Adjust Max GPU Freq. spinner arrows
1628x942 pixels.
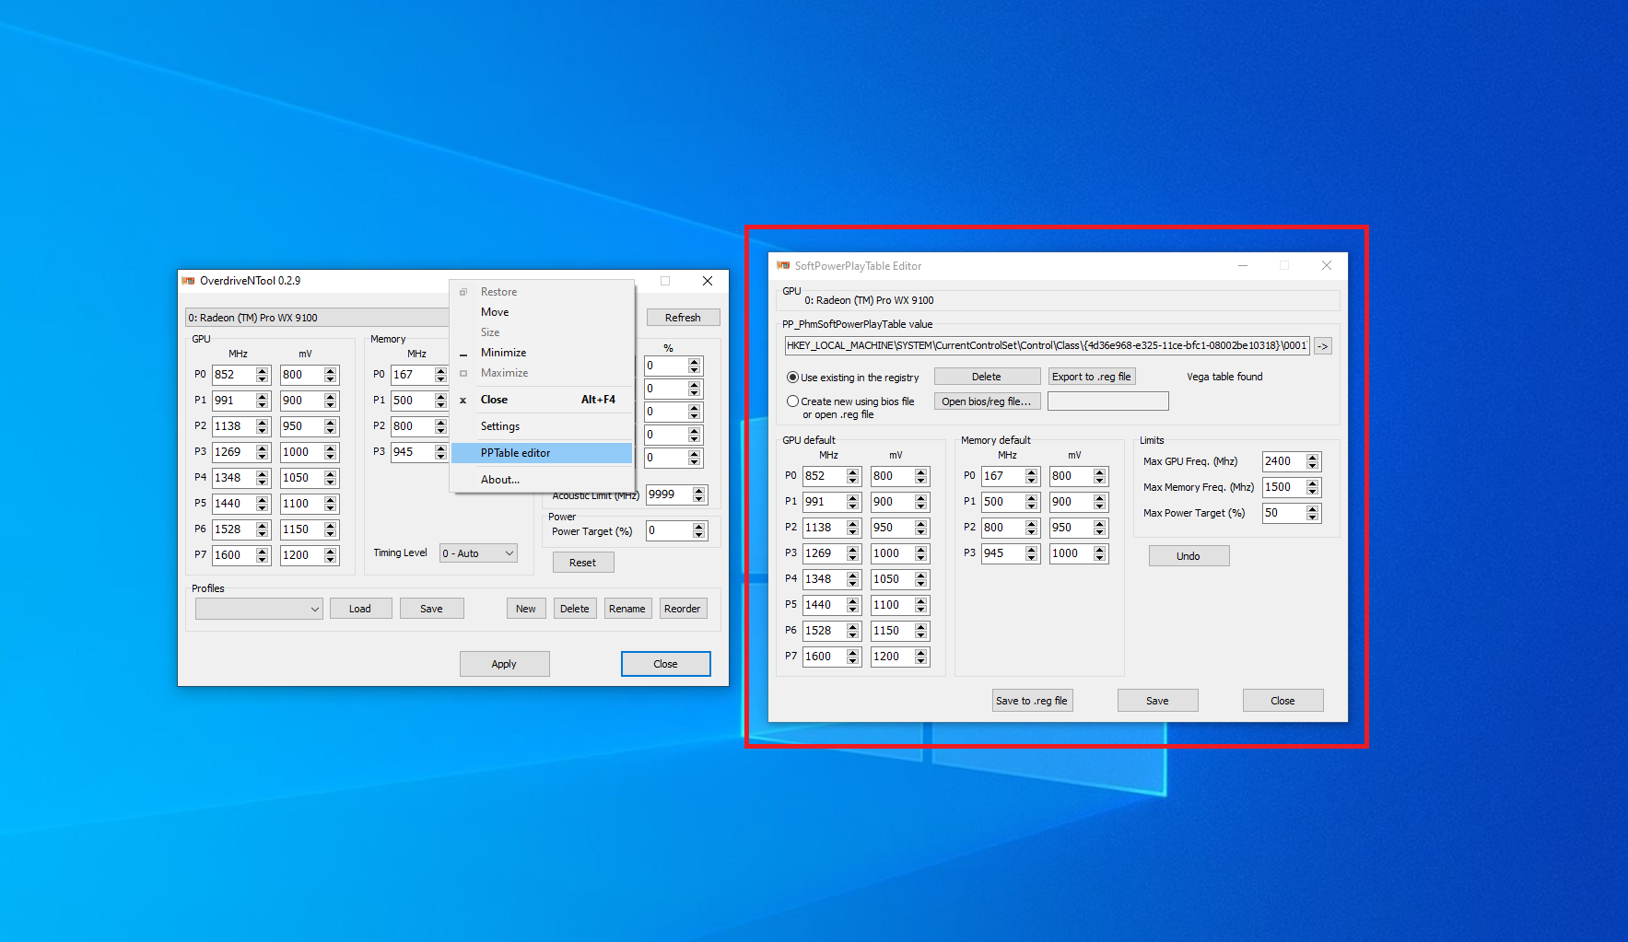click(1313, 461)
